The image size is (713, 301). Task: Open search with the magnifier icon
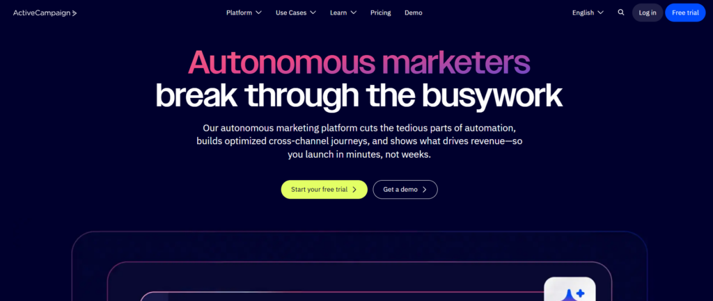(x=620, y=13)
